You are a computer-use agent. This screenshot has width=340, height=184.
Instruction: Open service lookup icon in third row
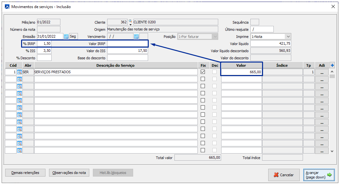click(x=19, y=86)
